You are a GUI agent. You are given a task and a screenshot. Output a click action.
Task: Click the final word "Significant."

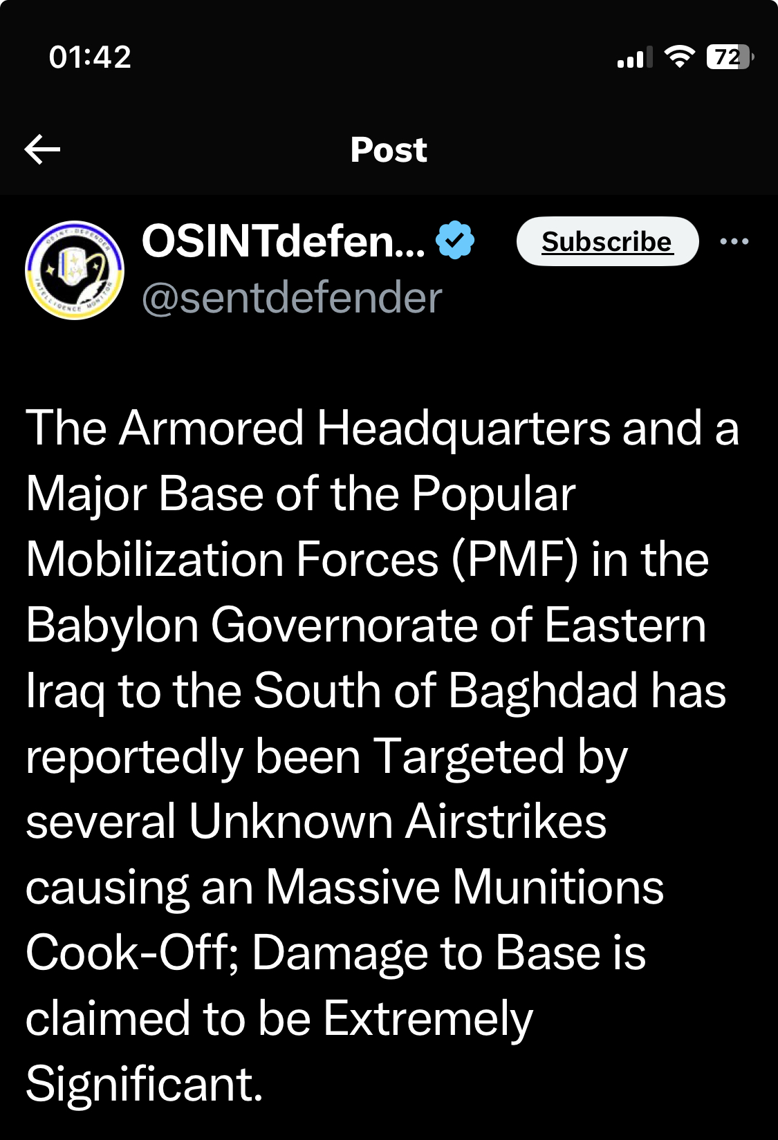point(145,1084)
